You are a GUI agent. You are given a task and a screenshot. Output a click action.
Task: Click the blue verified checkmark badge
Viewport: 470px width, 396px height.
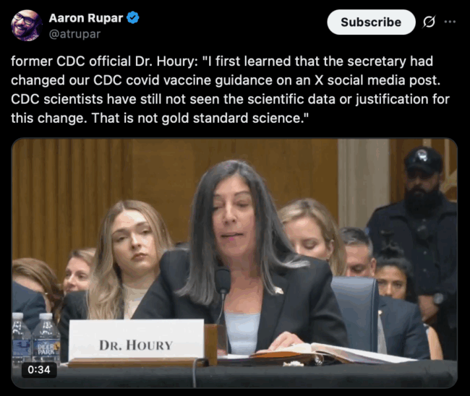click(x=133, y=17)
